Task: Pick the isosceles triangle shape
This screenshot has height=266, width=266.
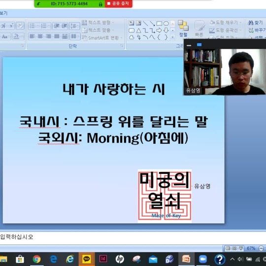Action: 138,31
